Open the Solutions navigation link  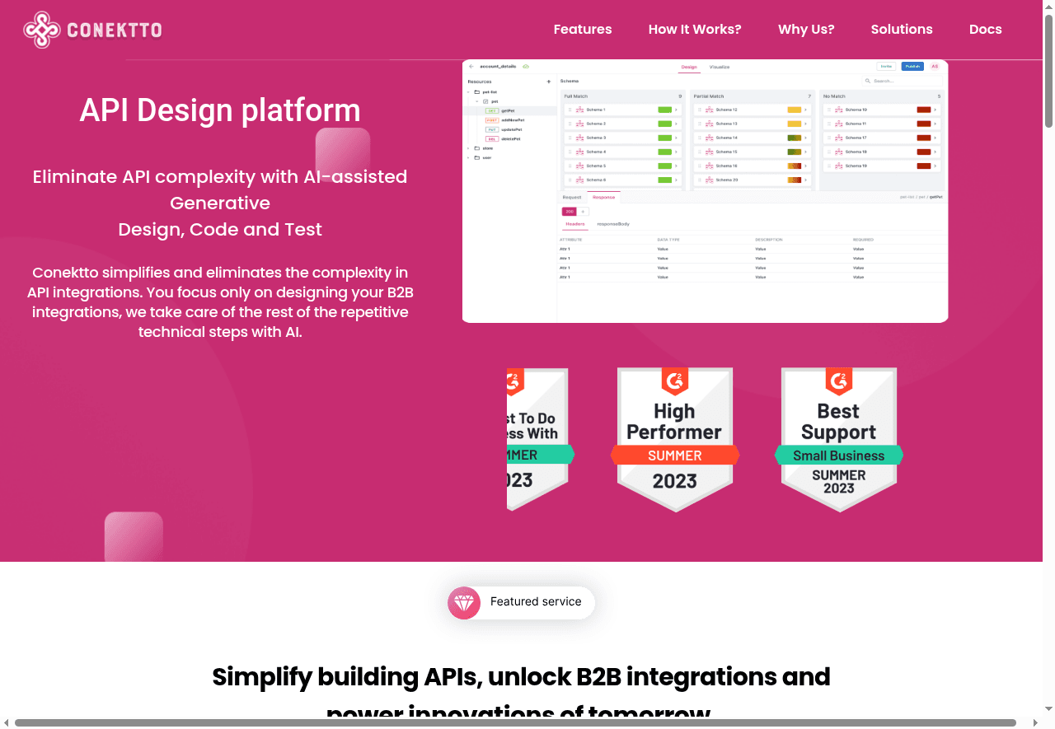click(x=901, y=30)
